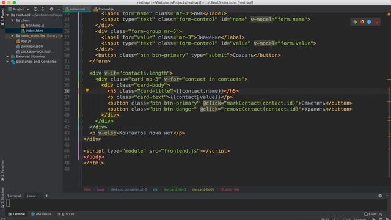Open Terminal panel settings gear
391x220 pixels.
pos(380,196)
